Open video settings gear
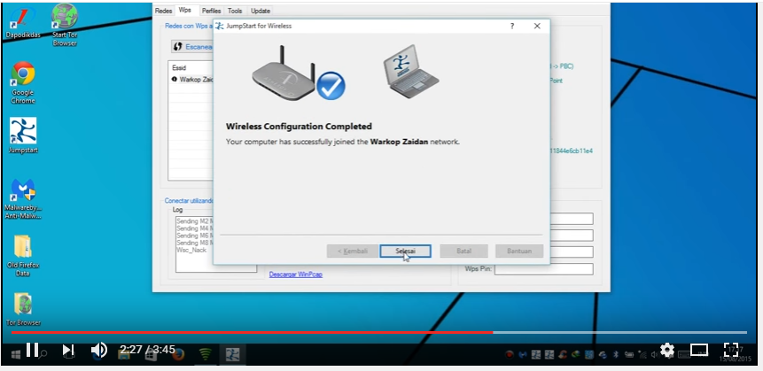The height and width of the screenshot is (371, 763). [x=667, y=350]
